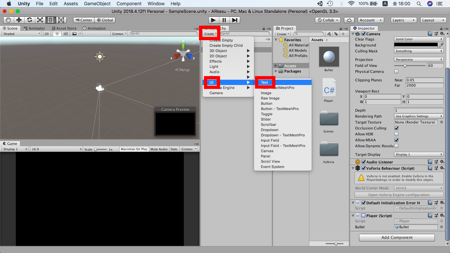Open Culling Mask Everything dropdown

tap(419, 51)
